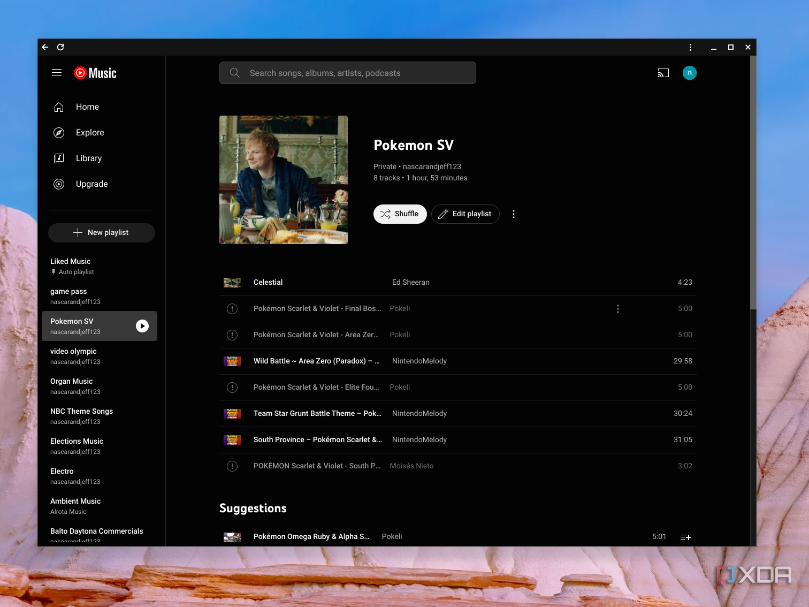Select Wild Battle ~ Area Zero (Paradox) title
Screen dimensions: 809x607
317,361
